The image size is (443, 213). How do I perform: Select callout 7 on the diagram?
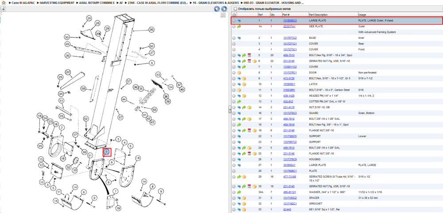pyautogui.click(x=115, y=191)
